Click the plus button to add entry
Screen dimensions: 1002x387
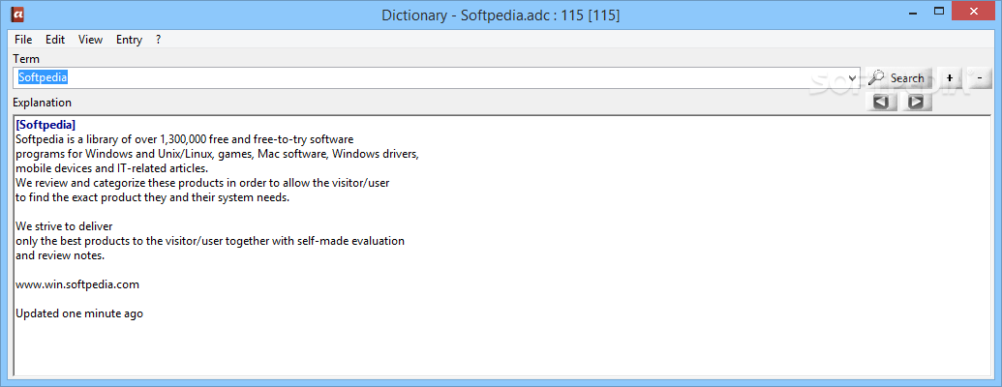[x=950, y=78]
